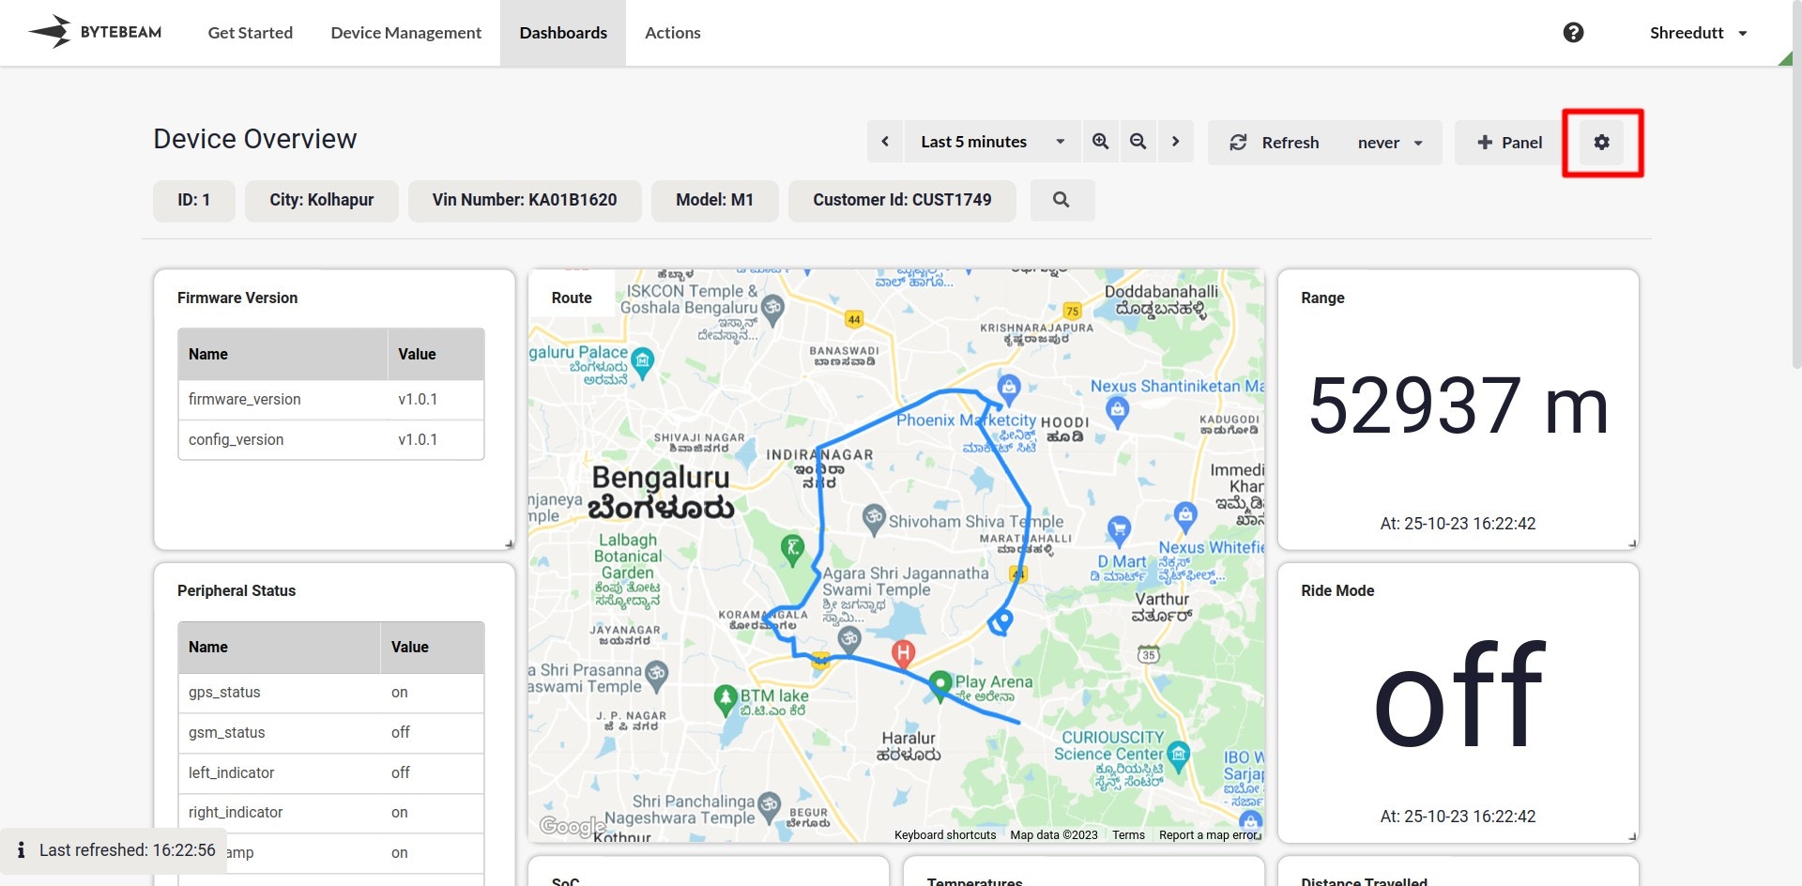1802x886 pixels.
Task: Click the Refresh button
Action: click(x=1274, y=142)
